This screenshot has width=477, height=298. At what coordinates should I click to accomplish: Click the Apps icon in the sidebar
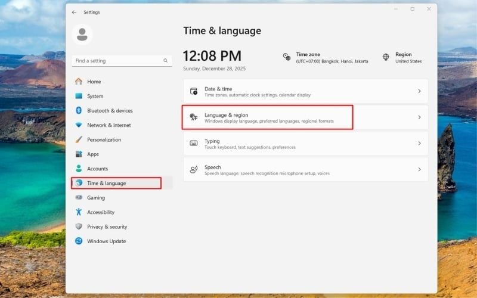[79, 154]
